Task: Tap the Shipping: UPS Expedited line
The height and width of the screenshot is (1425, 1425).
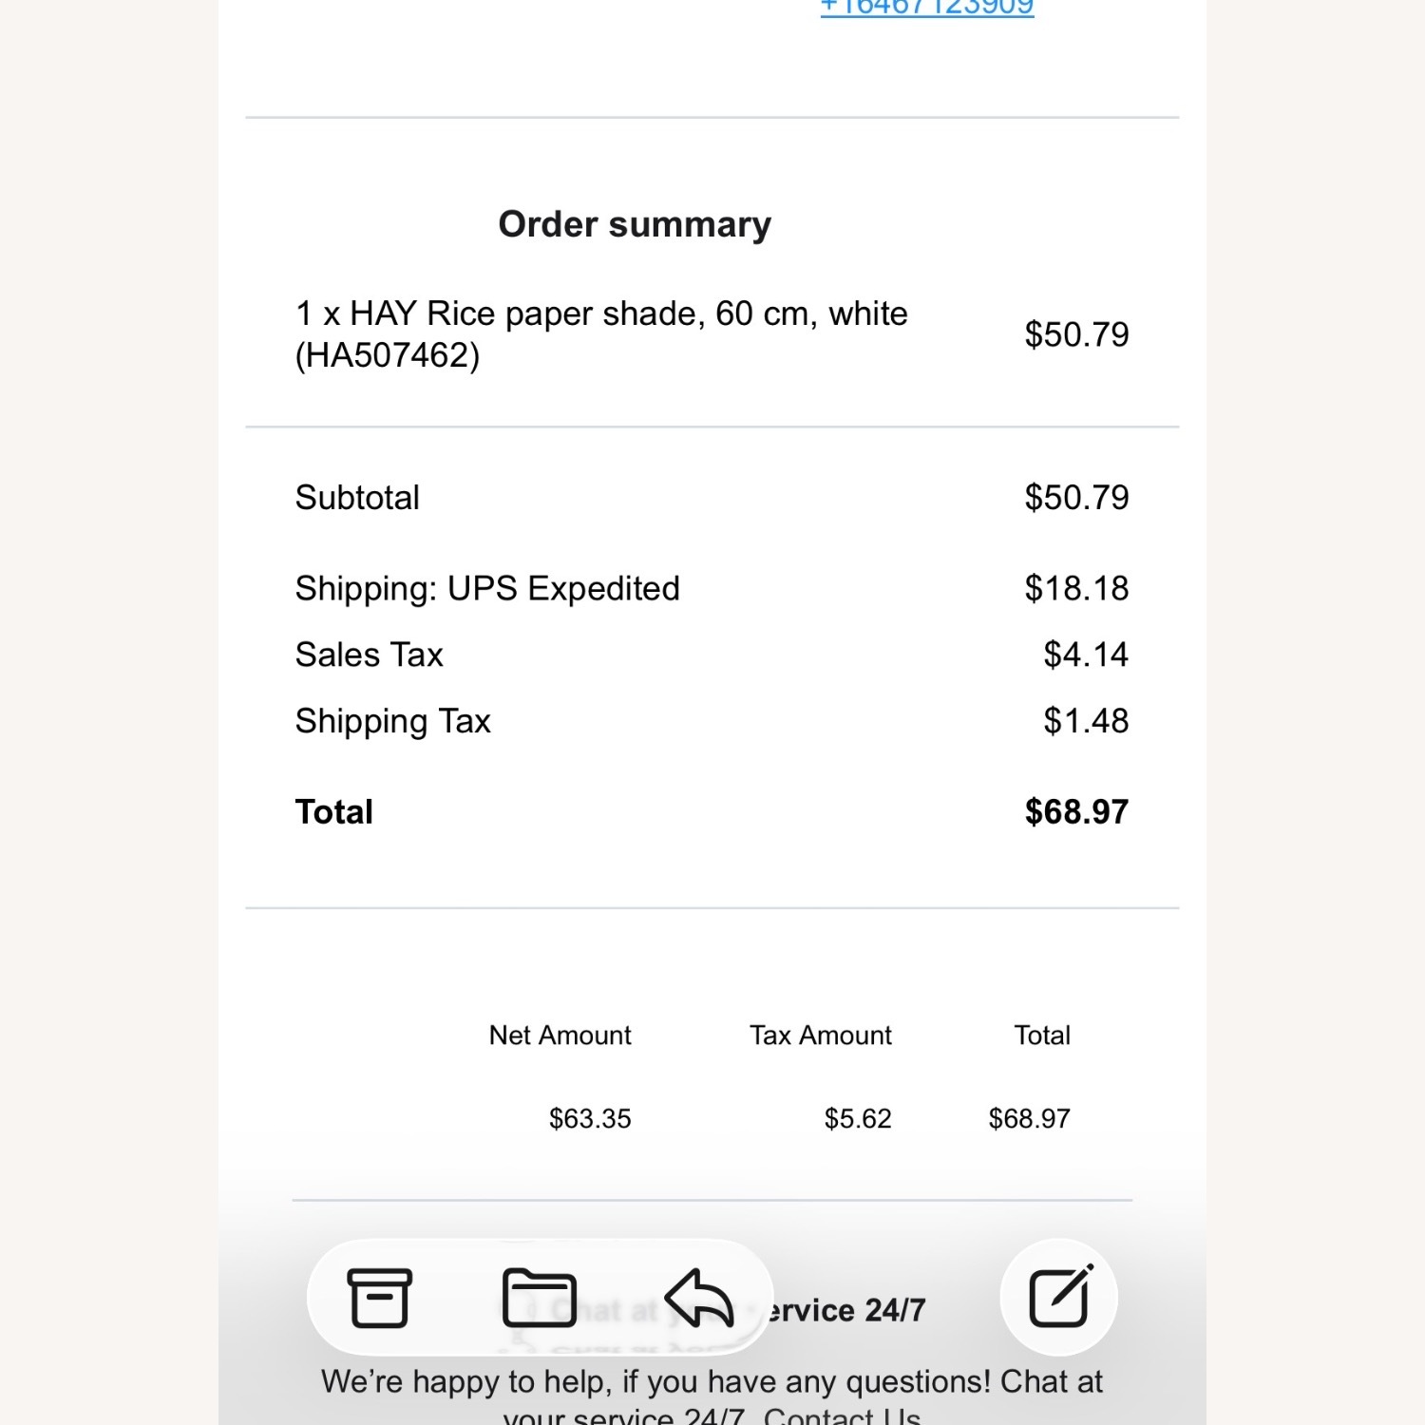Action: pyautogui.click(x=487, y=589)
